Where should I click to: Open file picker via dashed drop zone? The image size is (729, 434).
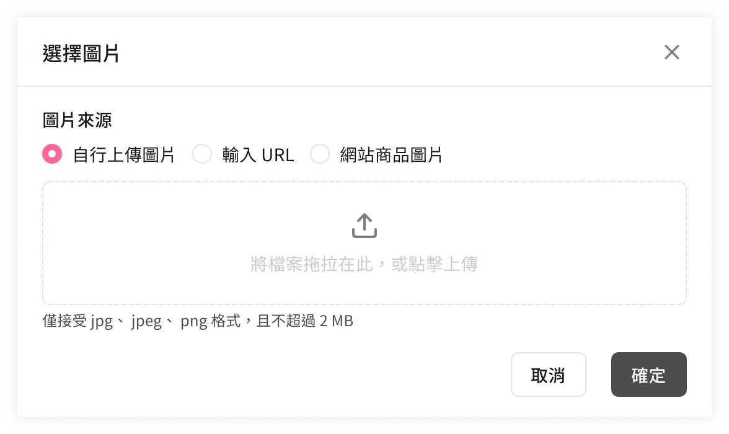coord(365,243)
